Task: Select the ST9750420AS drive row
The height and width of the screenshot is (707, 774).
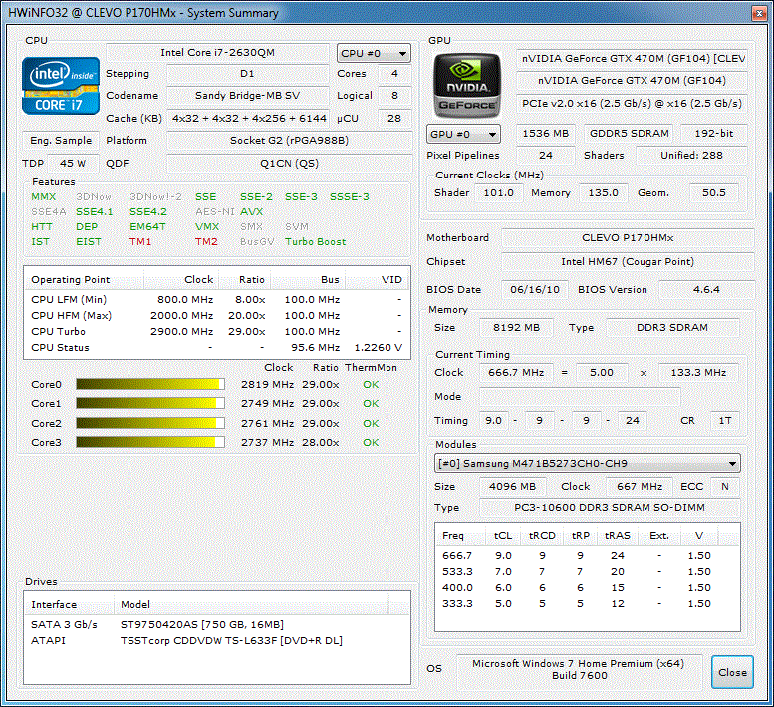Action: [x=217, y=624]
